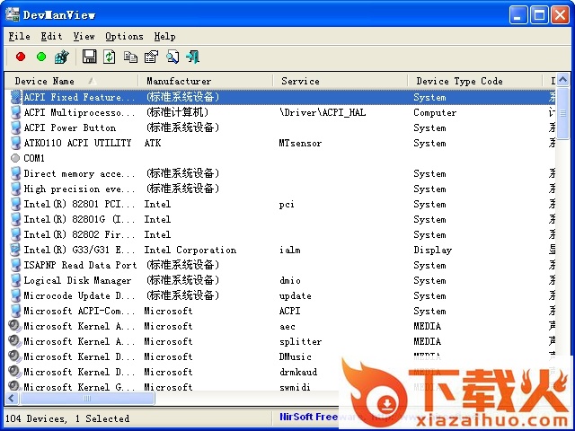Click the display icon of Intel(R) G33/G31 row
The height and width of the screenshot is (431, 575).
15,250
